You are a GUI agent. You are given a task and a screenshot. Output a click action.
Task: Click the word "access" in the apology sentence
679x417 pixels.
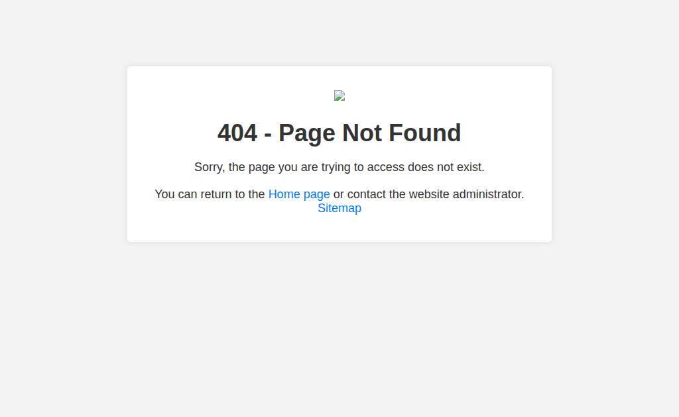pos(386,167)
